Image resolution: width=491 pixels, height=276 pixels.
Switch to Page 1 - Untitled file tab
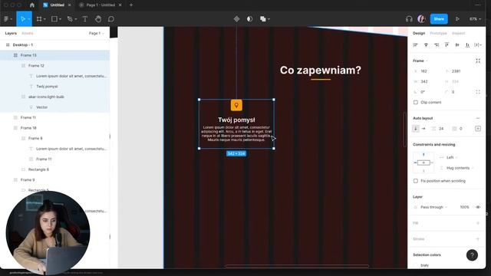pos(101,5)
